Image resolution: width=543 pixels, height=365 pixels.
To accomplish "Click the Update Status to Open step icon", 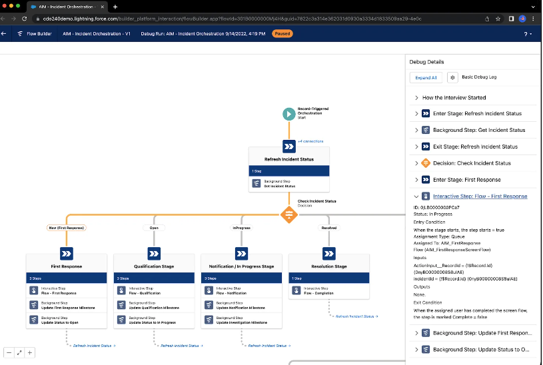I will coord(33,320).
